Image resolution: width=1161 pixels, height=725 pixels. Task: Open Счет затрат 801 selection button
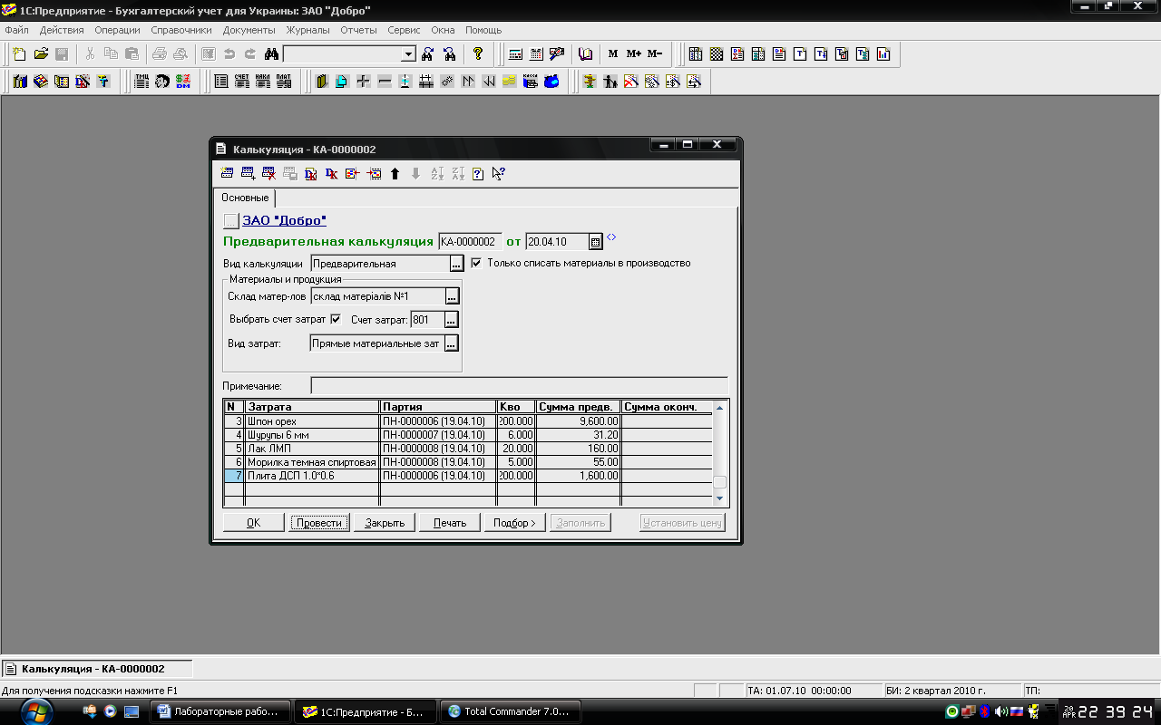click(x=452, y=320)
